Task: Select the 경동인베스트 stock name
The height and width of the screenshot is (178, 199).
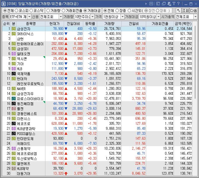Action: [27, 114]
